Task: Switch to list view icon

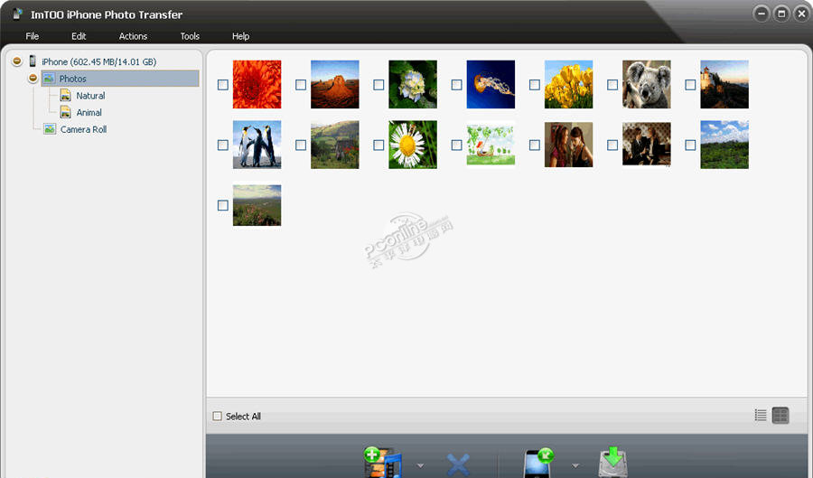Action: coord(761,416)
